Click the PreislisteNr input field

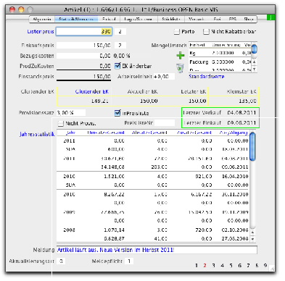pos(165,123)
